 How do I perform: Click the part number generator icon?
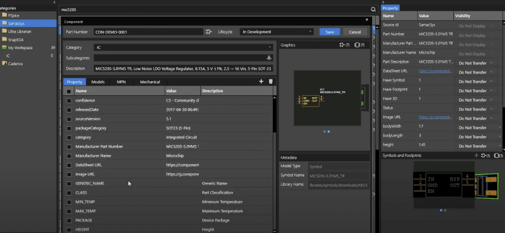209,32
